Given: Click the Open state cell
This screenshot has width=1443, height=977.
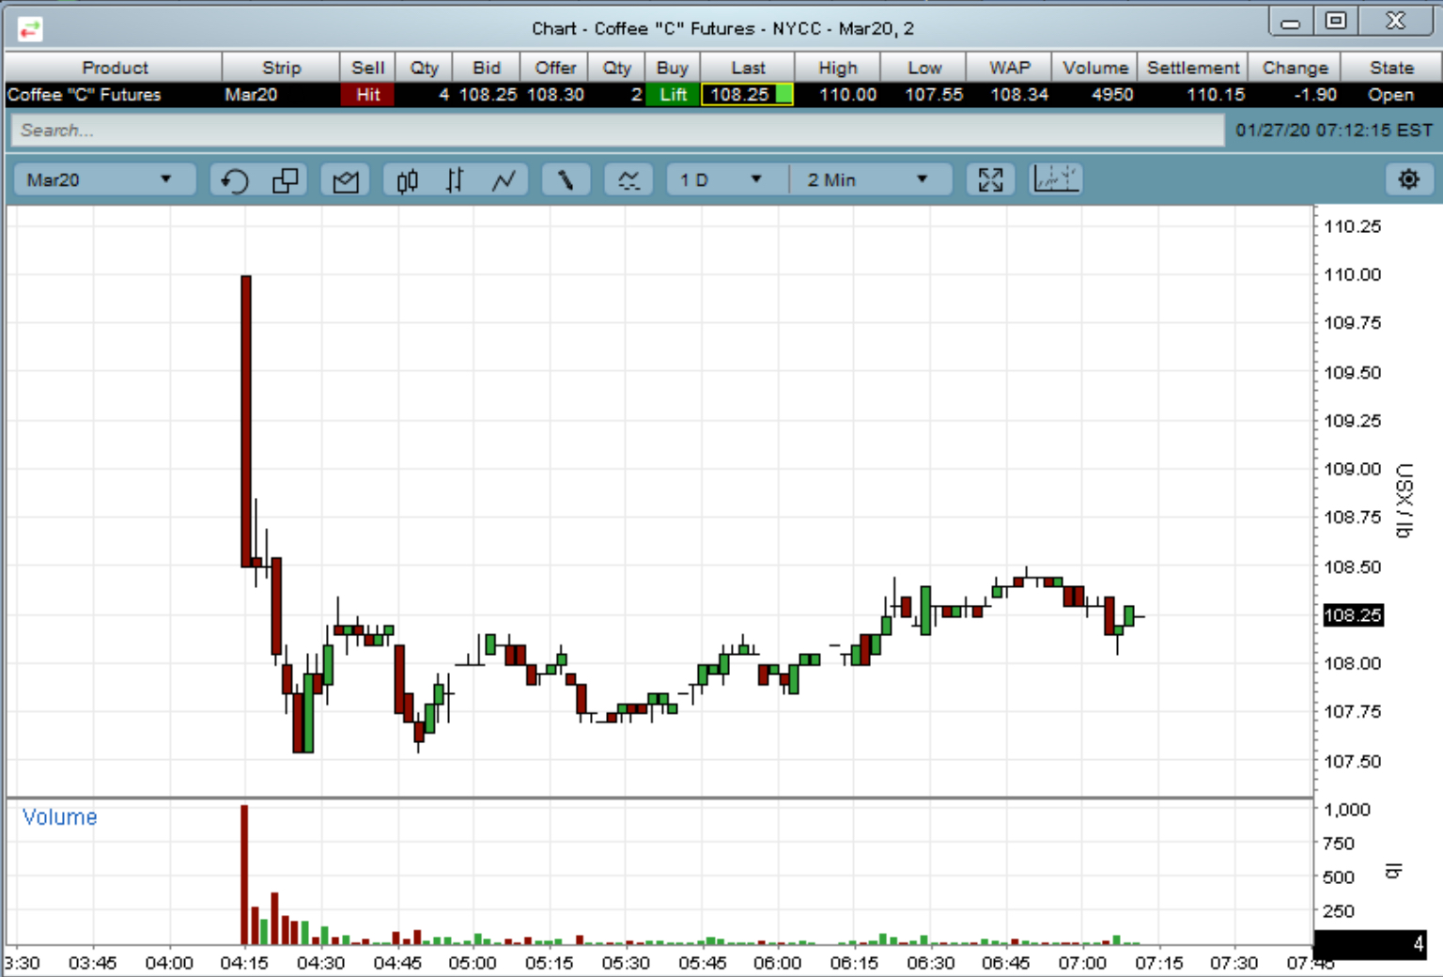Looking at the screenshot, I should tap(1390, 95).
